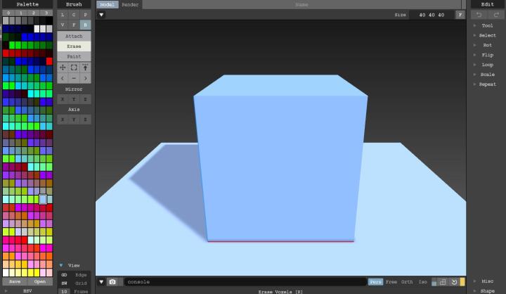The height and width of the screenshot is (294, 506).
Task: Select the Voxel brush (V)
Action: point(63,25)
